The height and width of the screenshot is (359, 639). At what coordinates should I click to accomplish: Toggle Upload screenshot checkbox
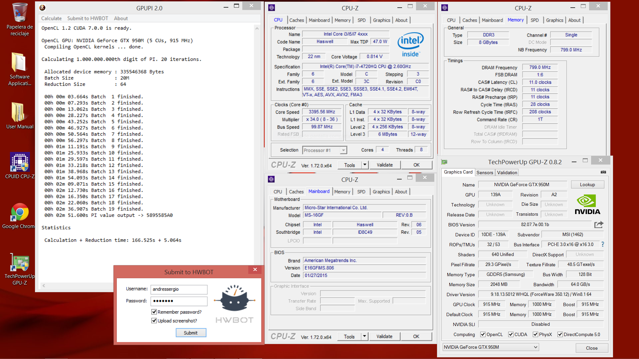(x=154, y=320)
